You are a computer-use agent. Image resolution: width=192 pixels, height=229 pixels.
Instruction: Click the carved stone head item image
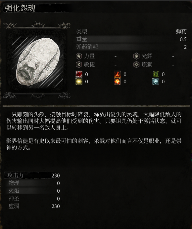(38, 62)
